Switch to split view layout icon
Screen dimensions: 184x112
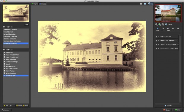pos(145,4)
